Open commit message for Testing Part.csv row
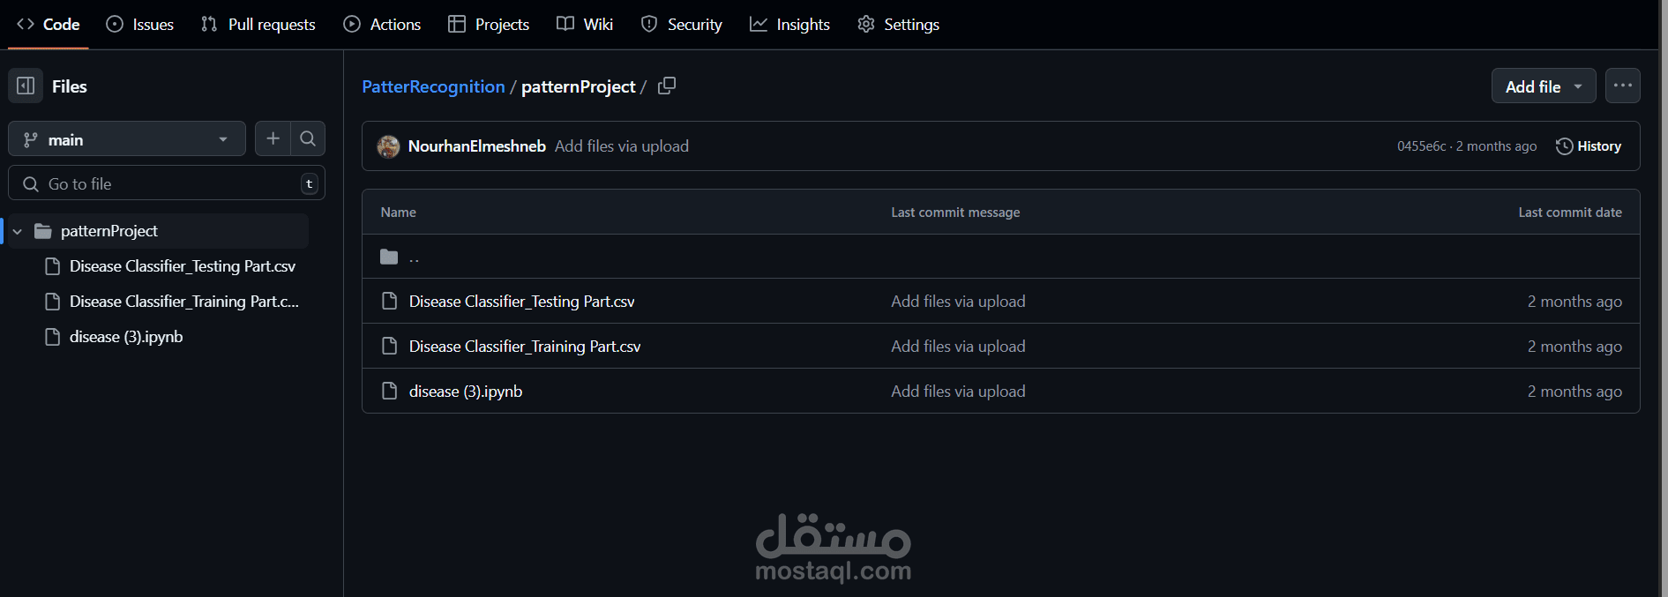This screenshot has height=597, width=1668. point(958,302)
